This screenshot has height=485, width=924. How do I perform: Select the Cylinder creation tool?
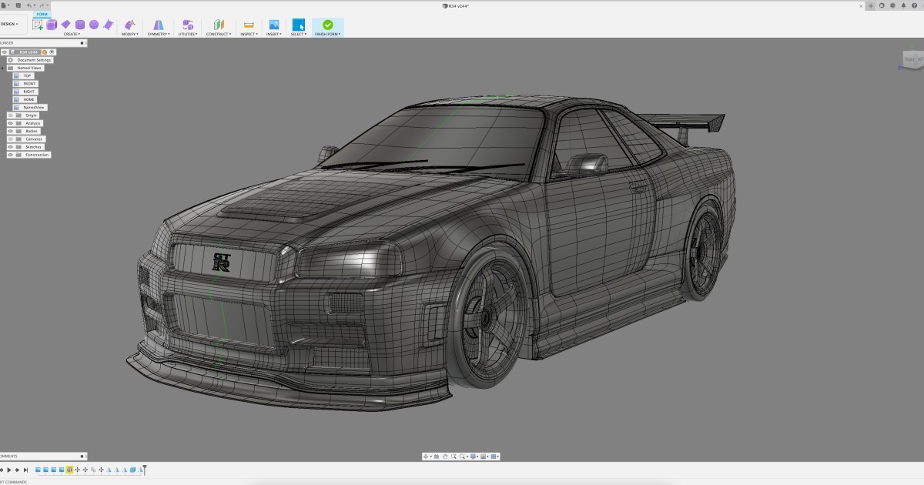point(80,24)
